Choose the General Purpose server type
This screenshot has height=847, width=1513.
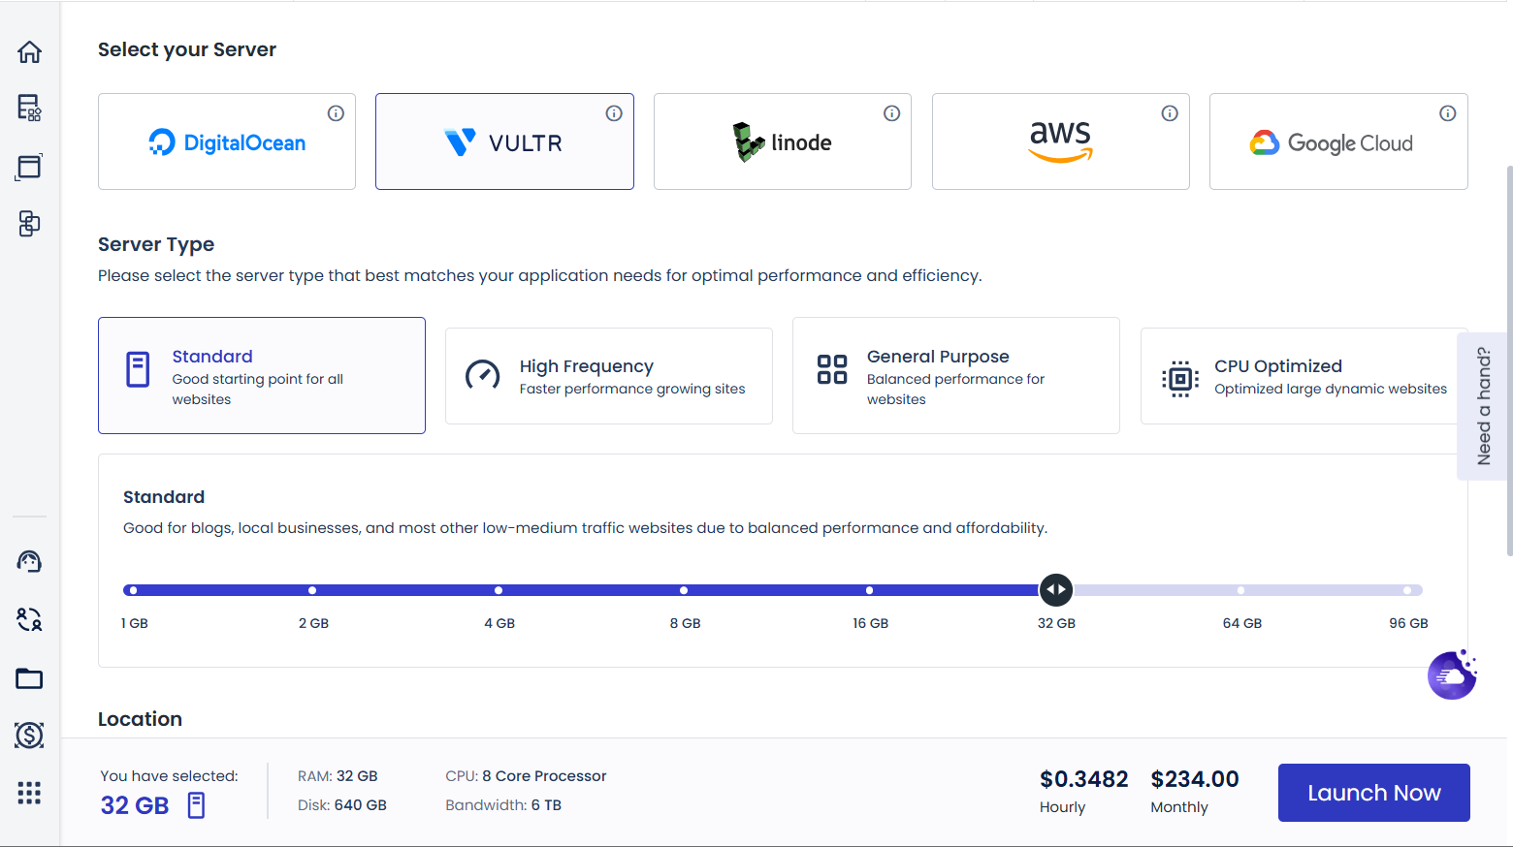pyautogui.click(x=956, y=375)
